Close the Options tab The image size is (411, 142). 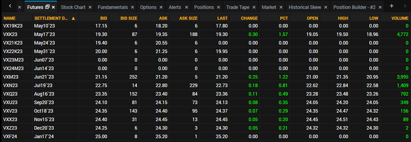161,7
